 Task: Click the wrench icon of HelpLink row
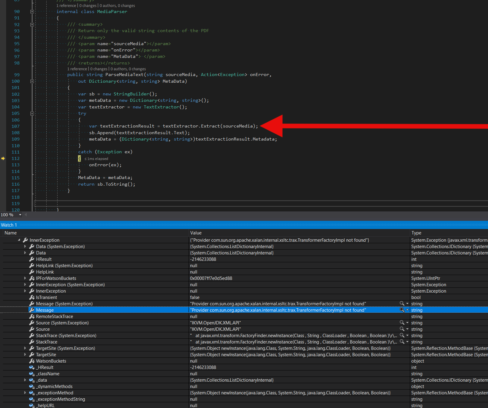[32, 272]
